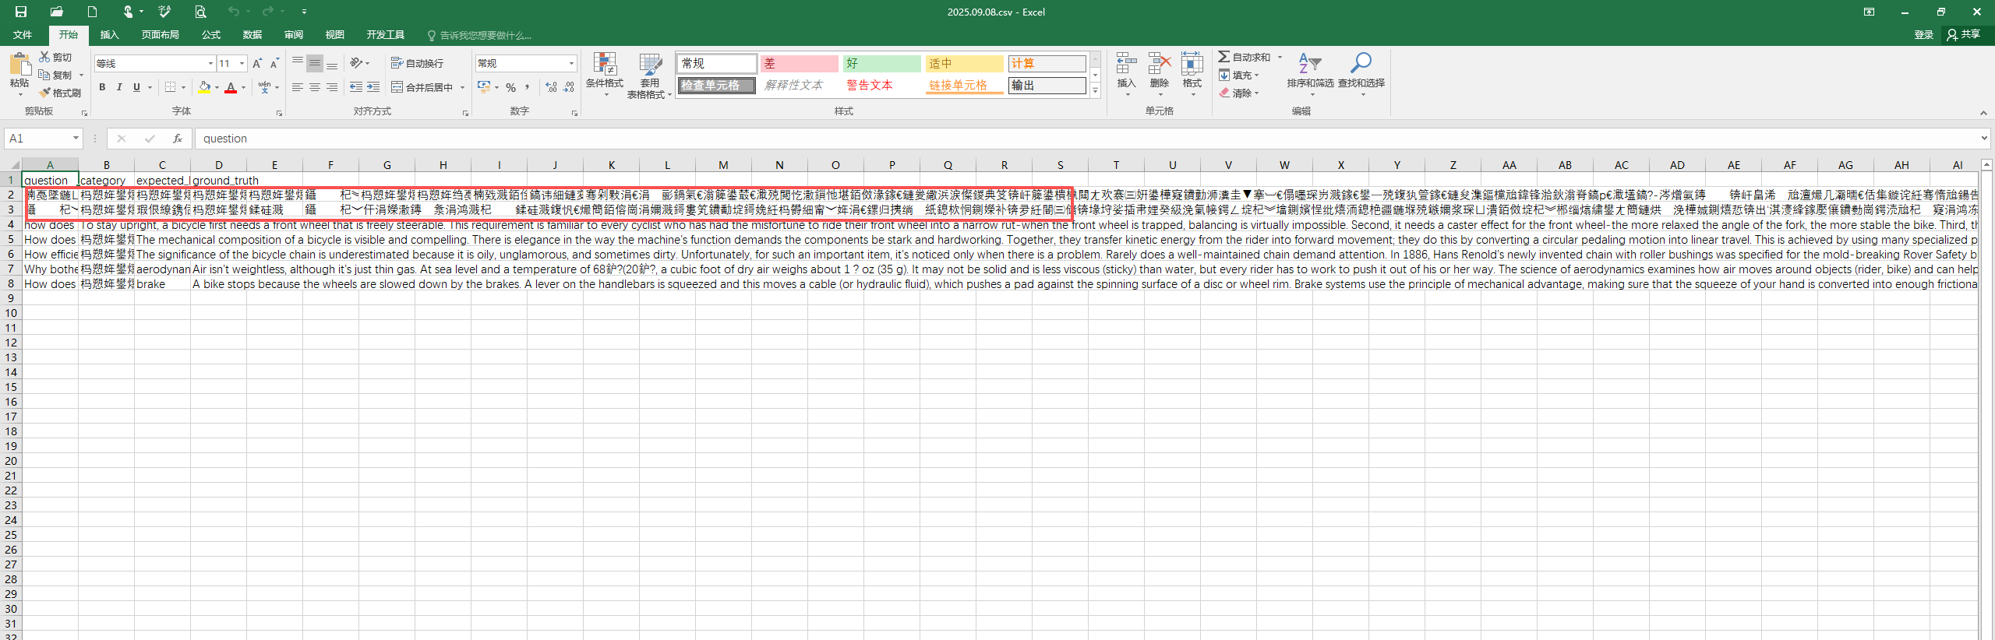
Task: Toggle Bold formatting
Action: pyautogui.click(x=102, y=87)
